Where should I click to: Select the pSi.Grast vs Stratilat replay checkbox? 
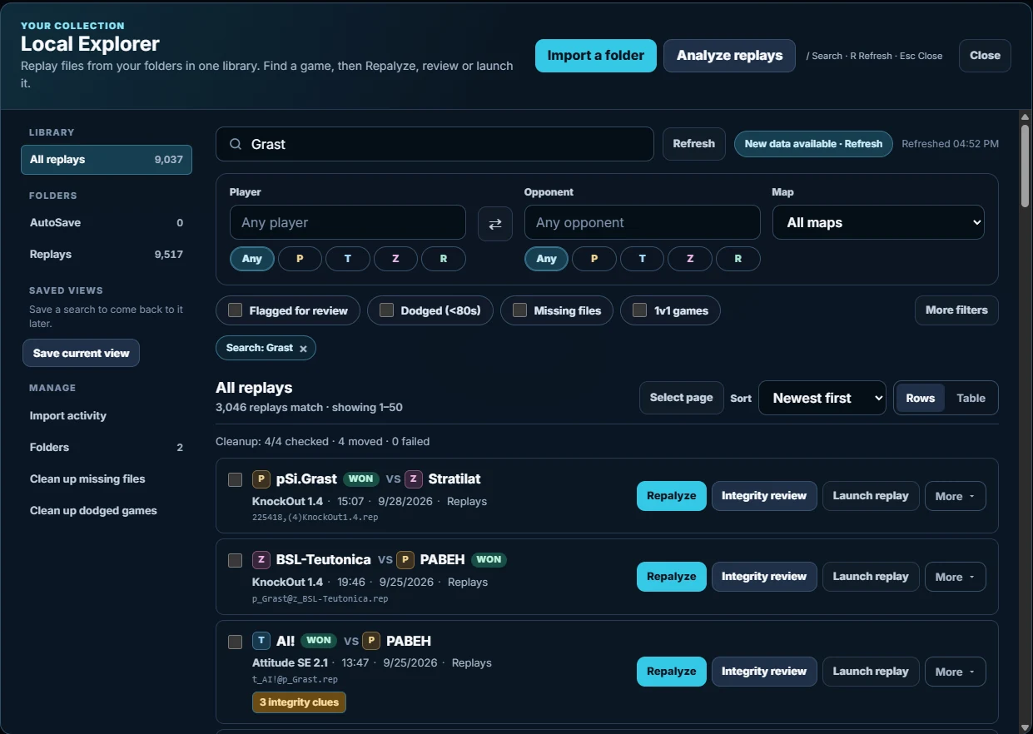236,479
